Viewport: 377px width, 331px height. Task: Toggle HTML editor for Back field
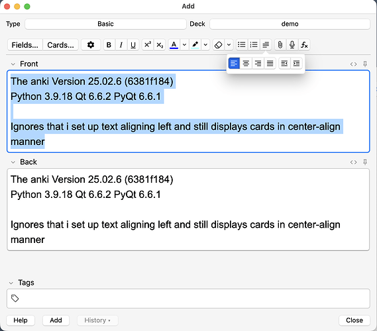[x=353, y=162]
